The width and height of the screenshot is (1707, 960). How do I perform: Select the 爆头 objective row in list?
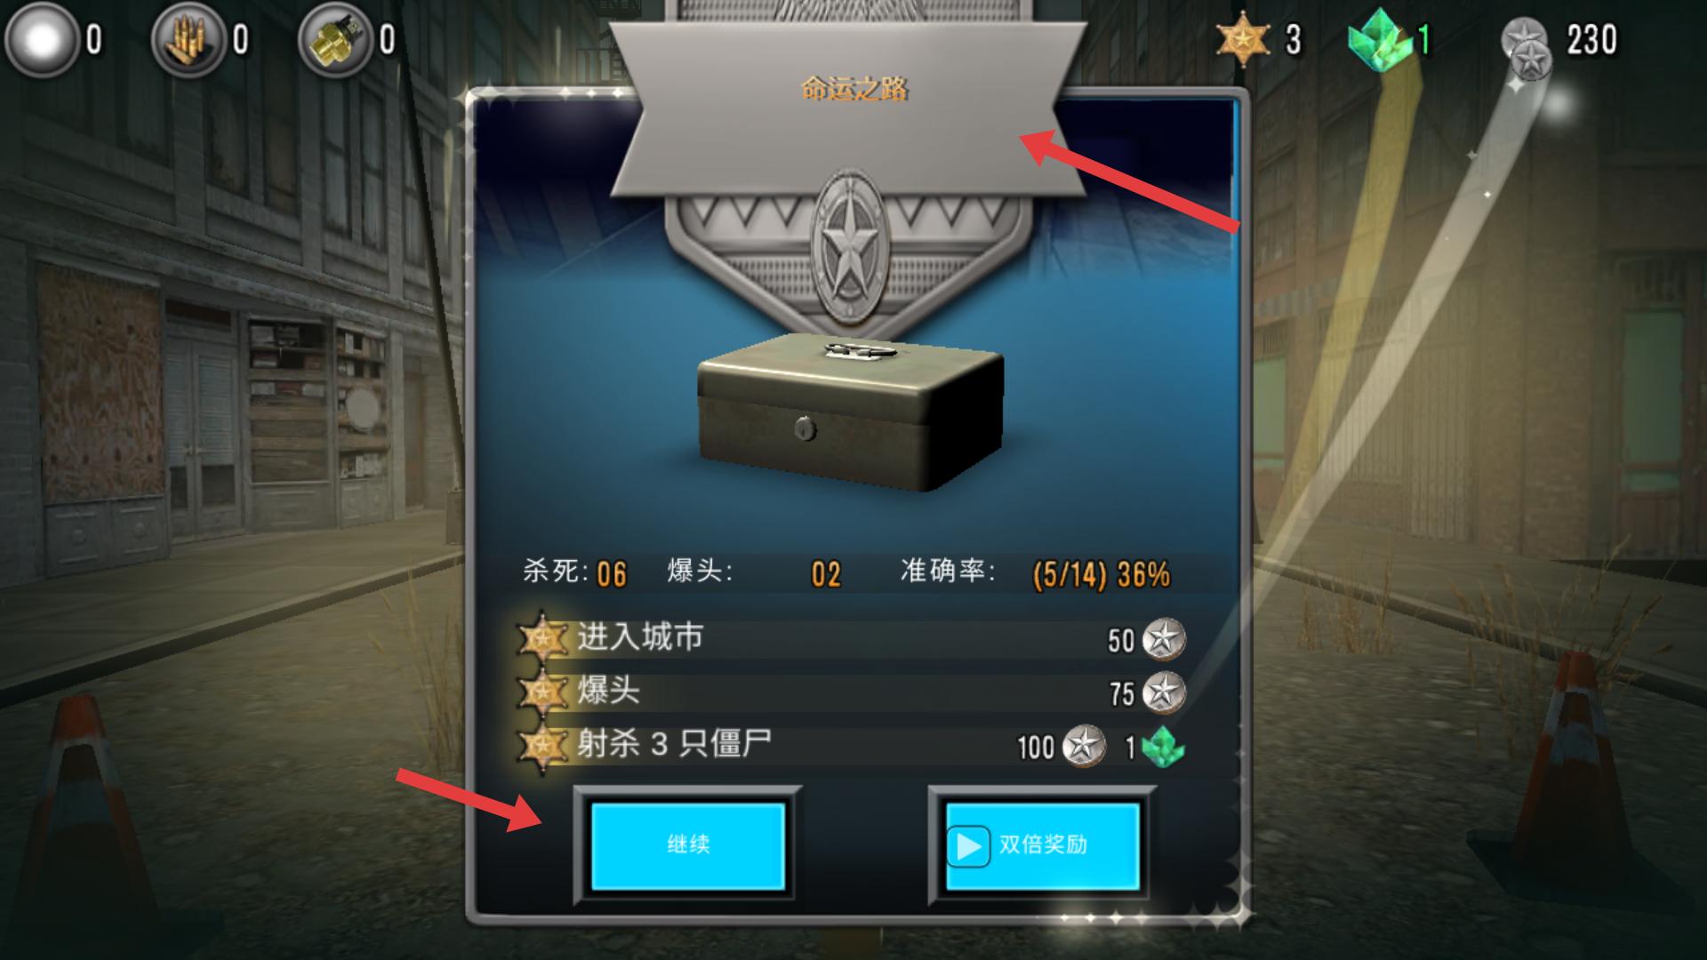(852, 692)
